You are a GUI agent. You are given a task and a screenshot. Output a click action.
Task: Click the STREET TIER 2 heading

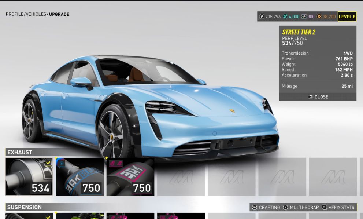pyautogui.click(x=299, y=32)
